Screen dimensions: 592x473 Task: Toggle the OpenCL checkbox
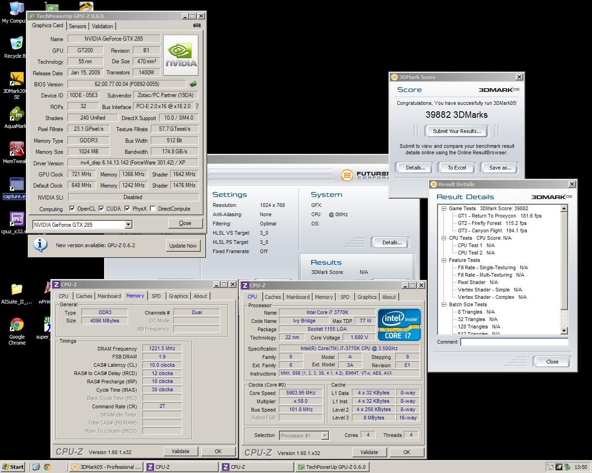tap(72, 209)
